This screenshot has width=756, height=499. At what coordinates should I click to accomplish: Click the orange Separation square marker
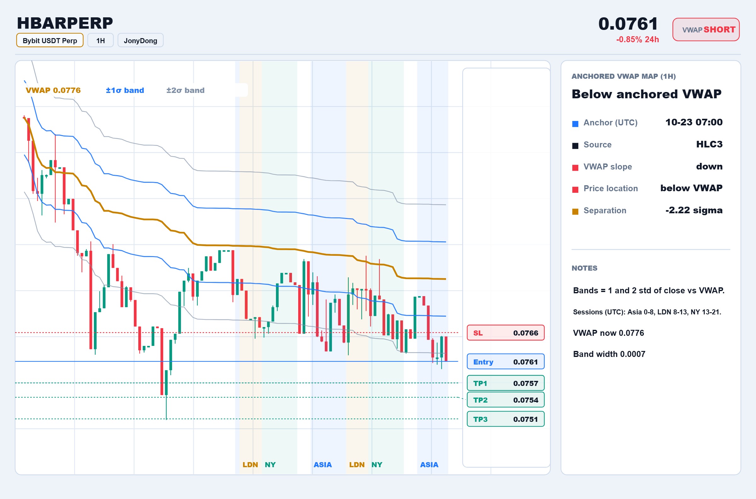[x=575, y=212]
